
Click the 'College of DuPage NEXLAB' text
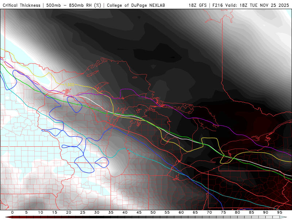136,5
